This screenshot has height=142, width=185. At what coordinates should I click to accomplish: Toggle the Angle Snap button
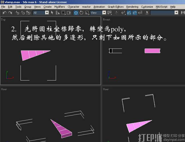pyautogui.click(x=129, y=13)
